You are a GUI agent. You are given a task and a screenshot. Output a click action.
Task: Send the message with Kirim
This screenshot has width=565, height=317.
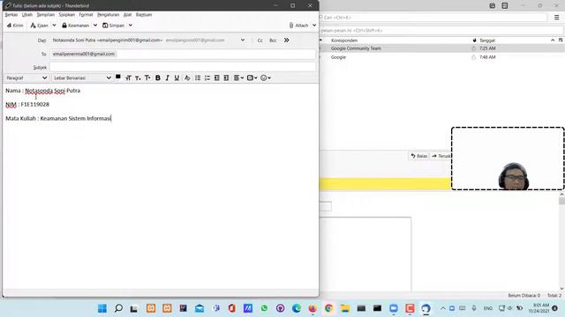pos(15,26)
